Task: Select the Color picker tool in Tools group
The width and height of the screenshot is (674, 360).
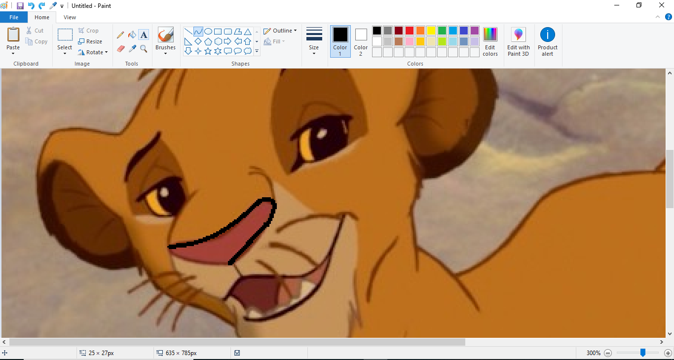Action: 132,48
